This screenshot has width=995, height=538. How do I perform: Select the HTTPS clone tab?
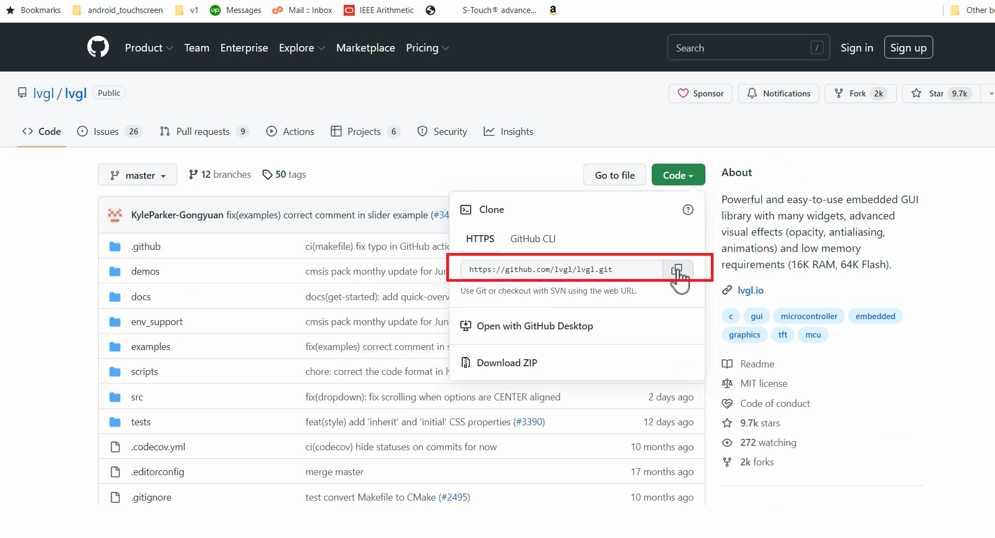[x=480, y=239]
